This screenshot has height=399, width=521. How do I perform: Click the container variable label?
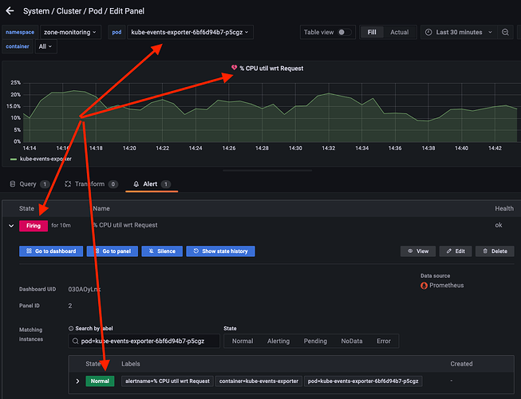[x=18, y=46]
